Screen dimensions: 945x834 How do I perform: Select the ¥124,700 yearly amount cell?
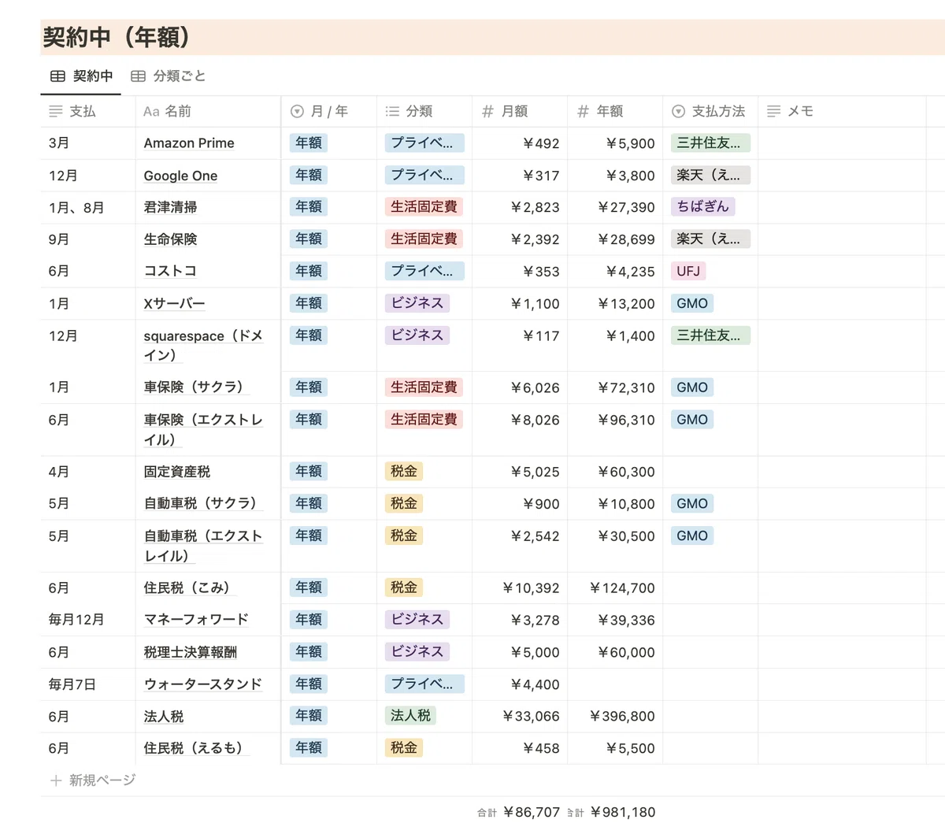coord(615,588)
